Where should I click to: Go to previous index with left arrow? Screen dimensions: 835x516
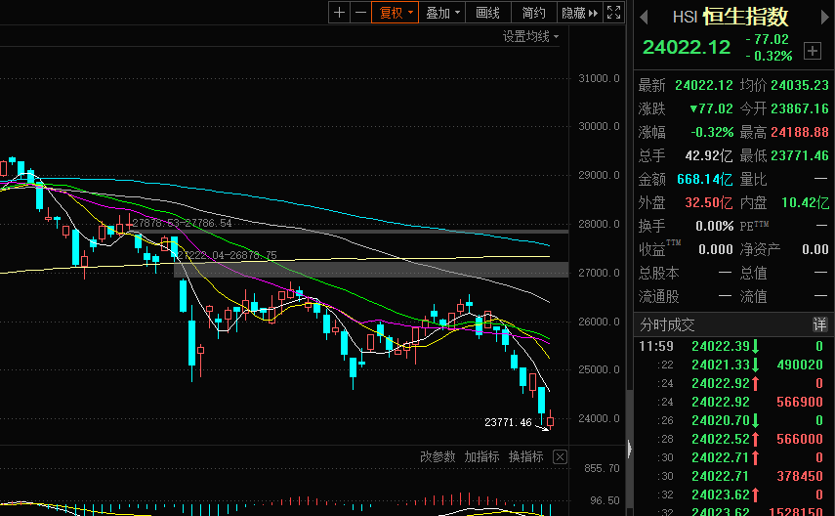(644, 18)
